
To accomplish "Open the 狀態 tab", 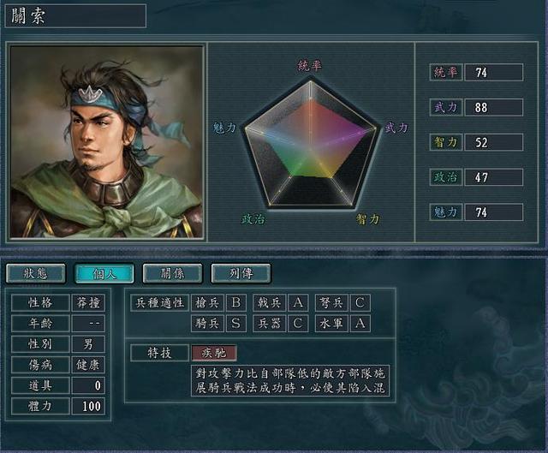I will (36, 273).
